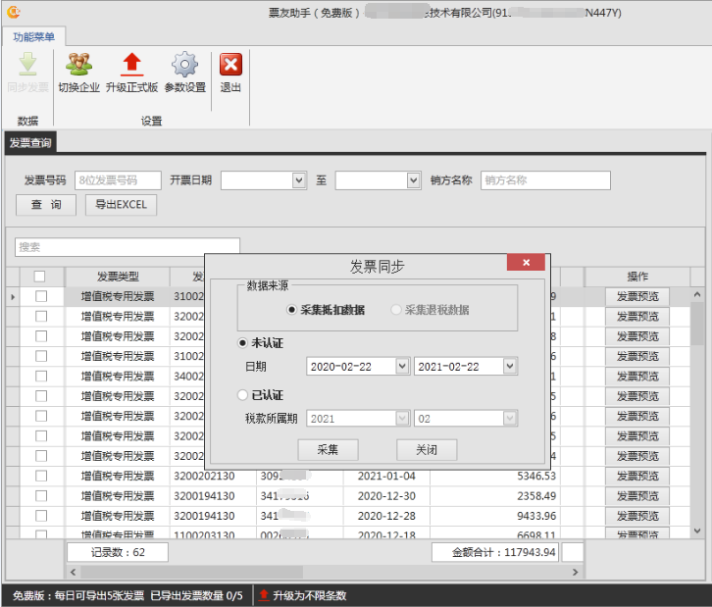Click the red upgrade arrow in status bar
The height and width of the screenshot is (607, 712).
264,595
